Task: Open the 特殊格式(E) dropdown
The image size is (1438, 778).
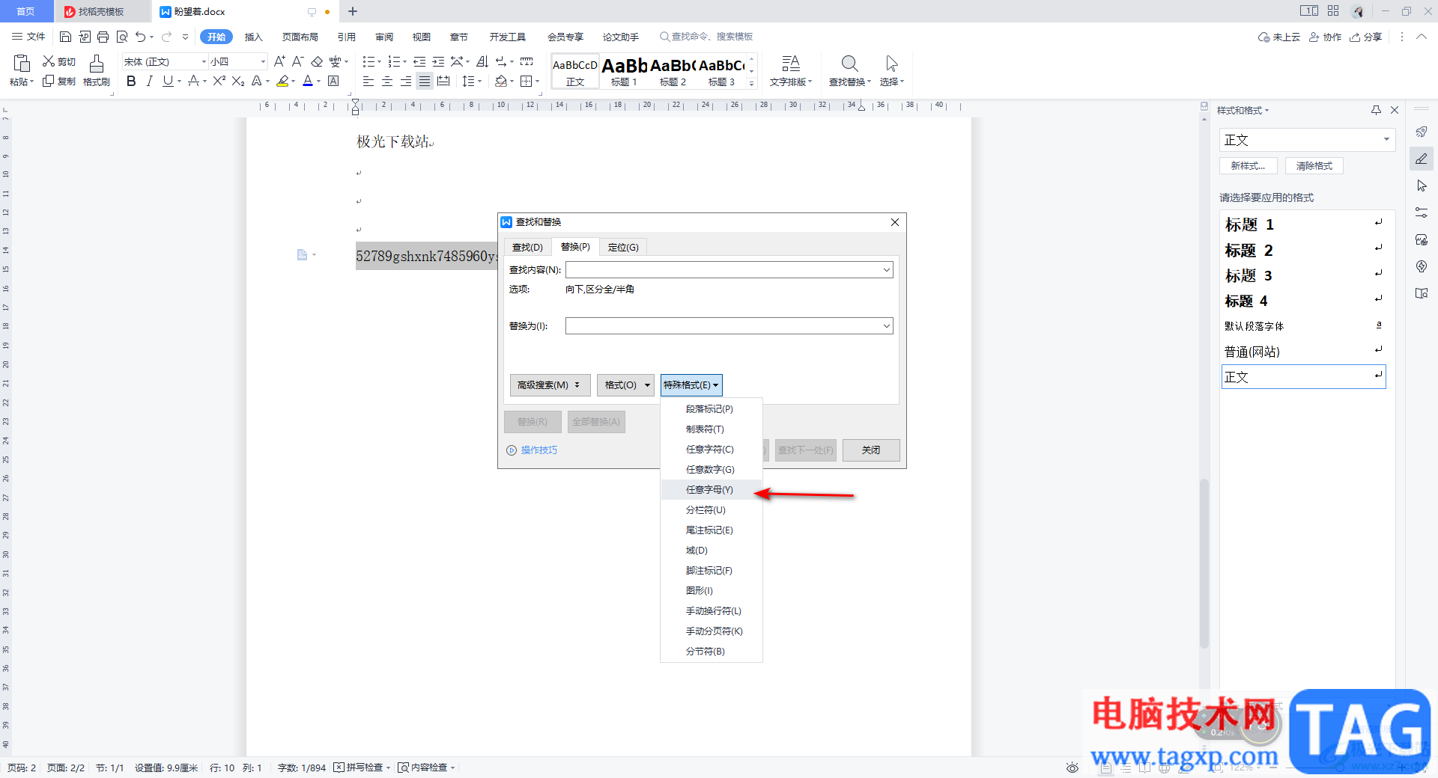Action: point(691,385)
